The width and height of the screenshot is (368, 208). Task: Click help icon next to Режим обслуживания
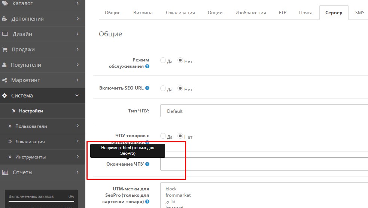147,66
